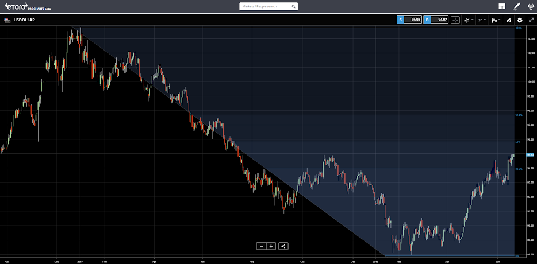Open the drawing tools ruler icon
Image resolution: width=537 pixels, height=264 pixels.
pos(509,20)
